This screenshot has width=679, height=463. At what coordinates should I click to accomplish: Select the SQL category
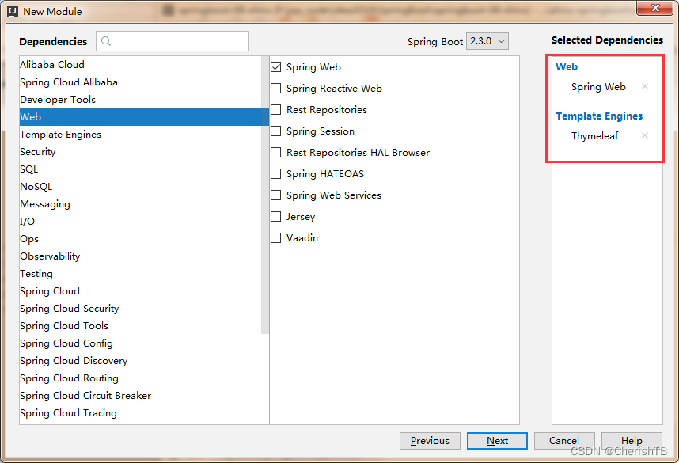coord(140,169)
